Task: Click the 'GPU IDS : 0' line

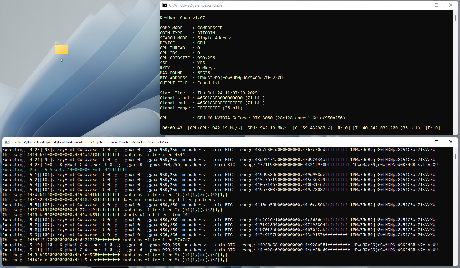Action: 180,53
